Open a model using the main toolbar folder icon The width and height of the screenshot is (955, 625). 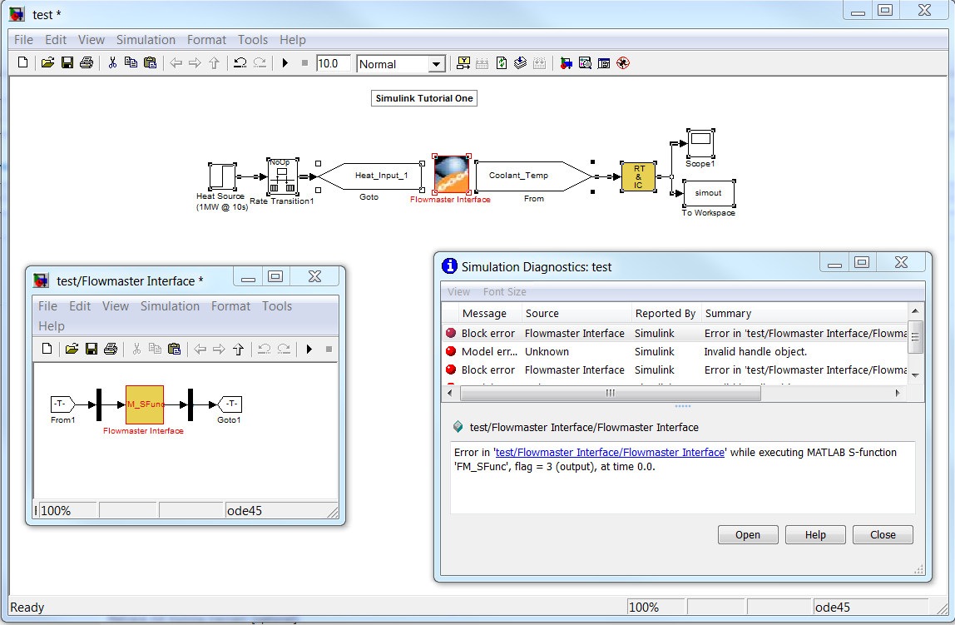click(x=48, y=63)
